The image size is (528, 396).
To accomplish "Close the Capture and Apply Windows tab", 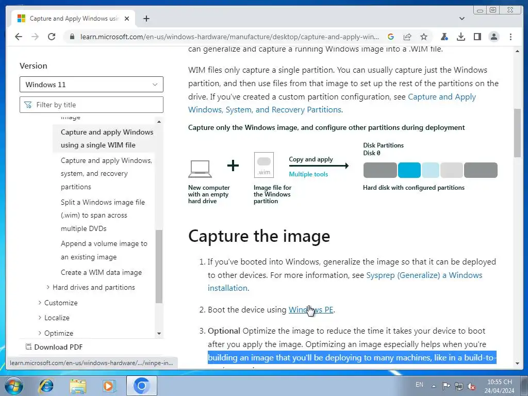I will point(127,19).
